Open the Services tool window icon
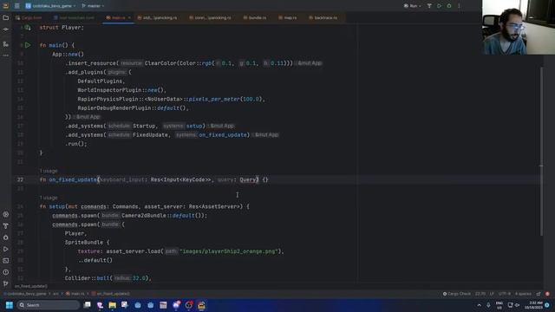Viewport: 555px width, 312px height. (x=6, y=214)
